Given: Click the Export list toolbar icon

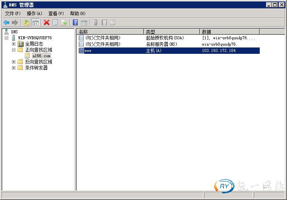Looking at the screenshot, I should 64,23.
